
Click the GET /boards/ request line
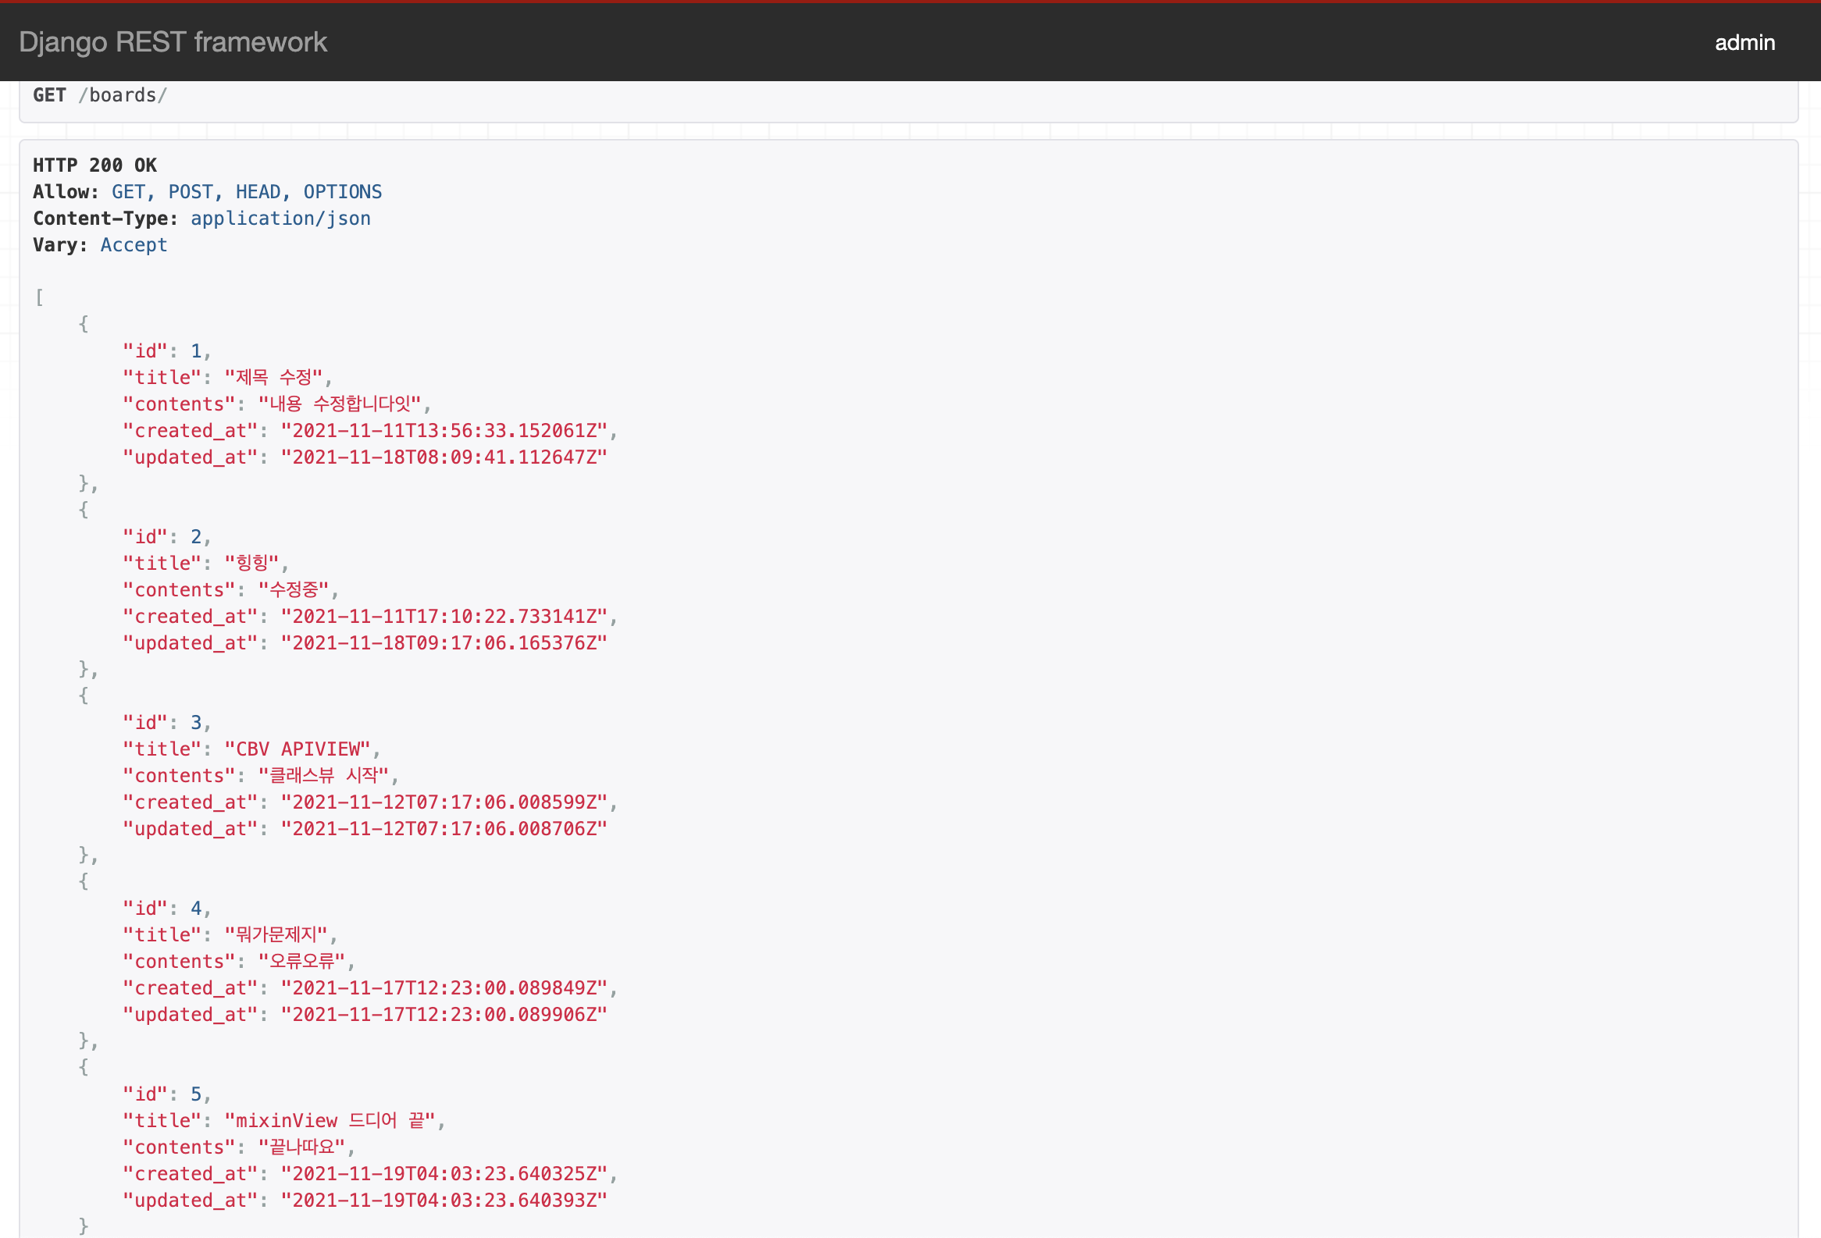(x=99, y=94)
